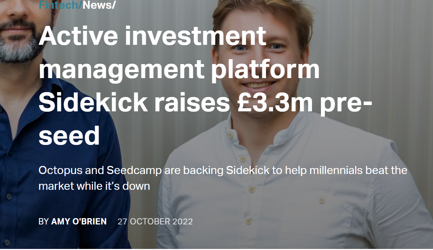Click the 27 October 2022 publish date
The width and height of the screenshot is (433, 250).
pyautogui.click(x=155, y=221)
